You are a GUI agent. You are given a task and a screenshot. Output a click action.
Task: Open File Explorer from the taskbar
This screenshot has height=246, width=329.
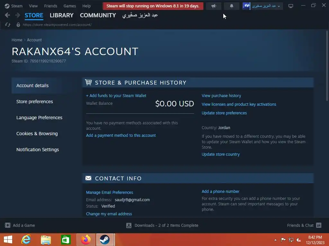coord(46,240)
